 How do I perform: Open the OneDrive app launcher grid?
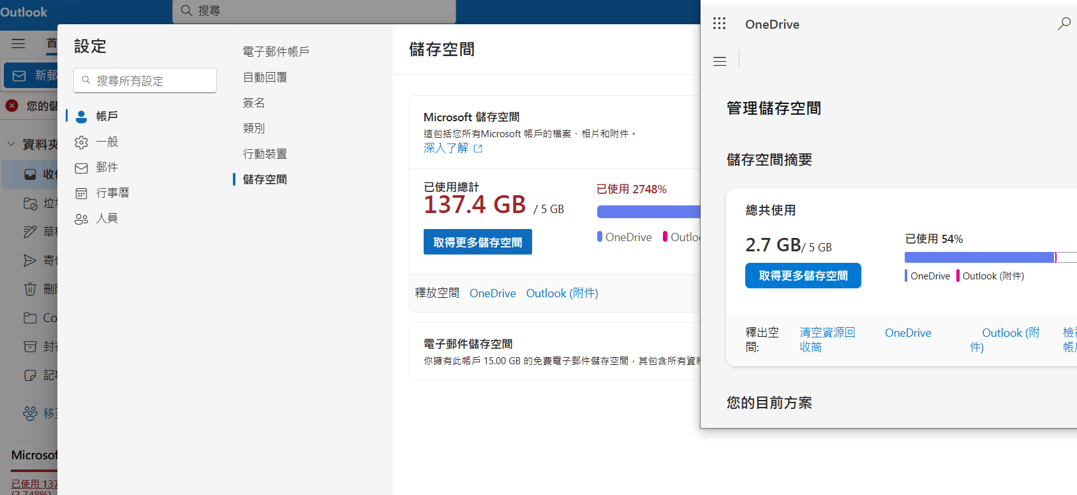pyautogui.click(x=719, y=24)
